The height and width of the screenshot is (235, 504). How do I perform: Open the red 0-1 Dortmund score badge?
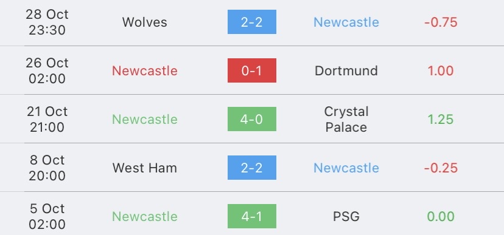pos(251,70)
